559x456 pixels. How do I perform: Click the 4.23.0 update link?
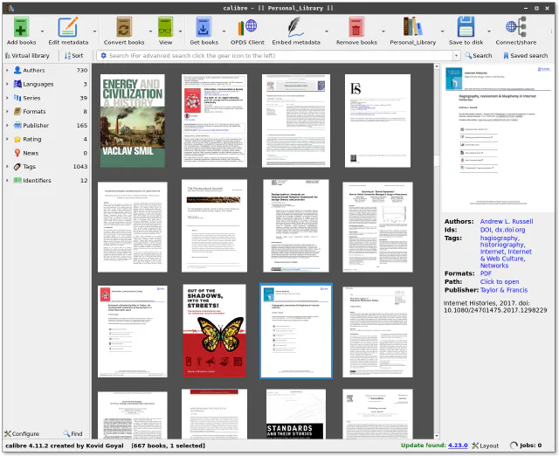459,446
